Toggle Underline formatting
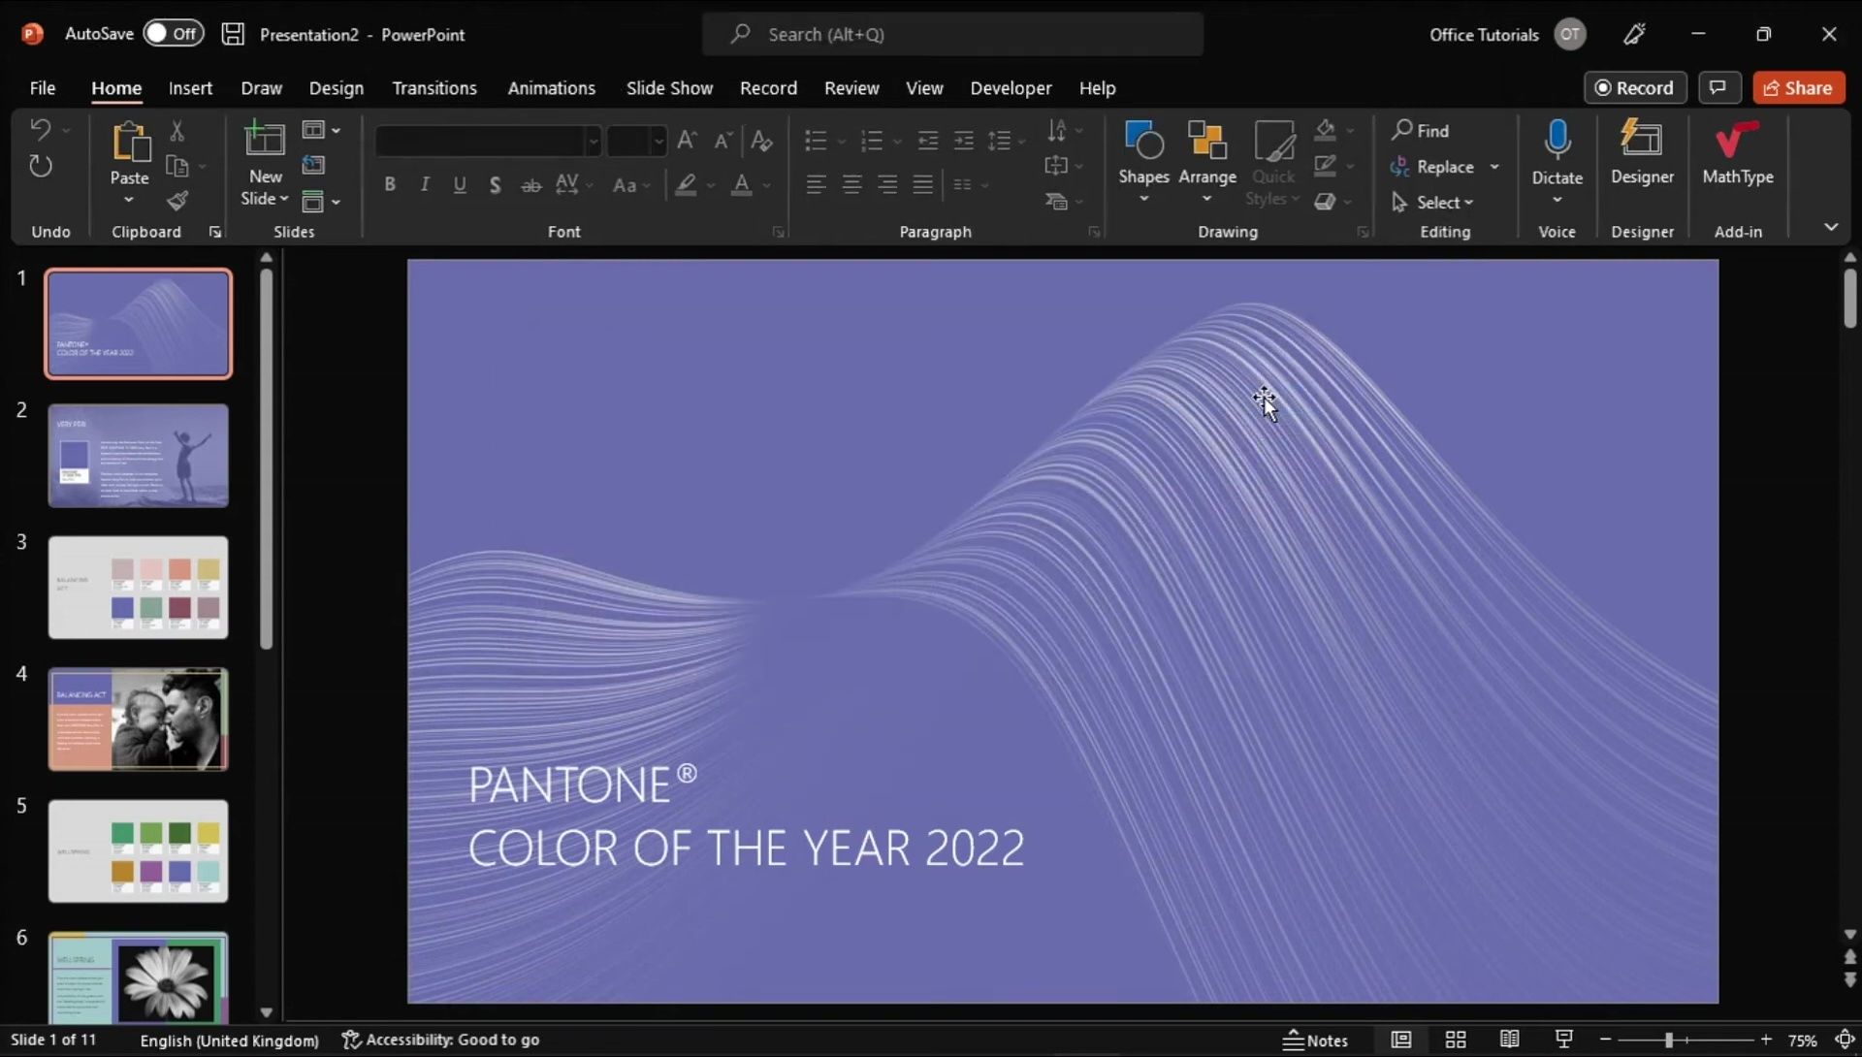The width and height of the screenshot is (1862, 1057). (x=460, y=184)
